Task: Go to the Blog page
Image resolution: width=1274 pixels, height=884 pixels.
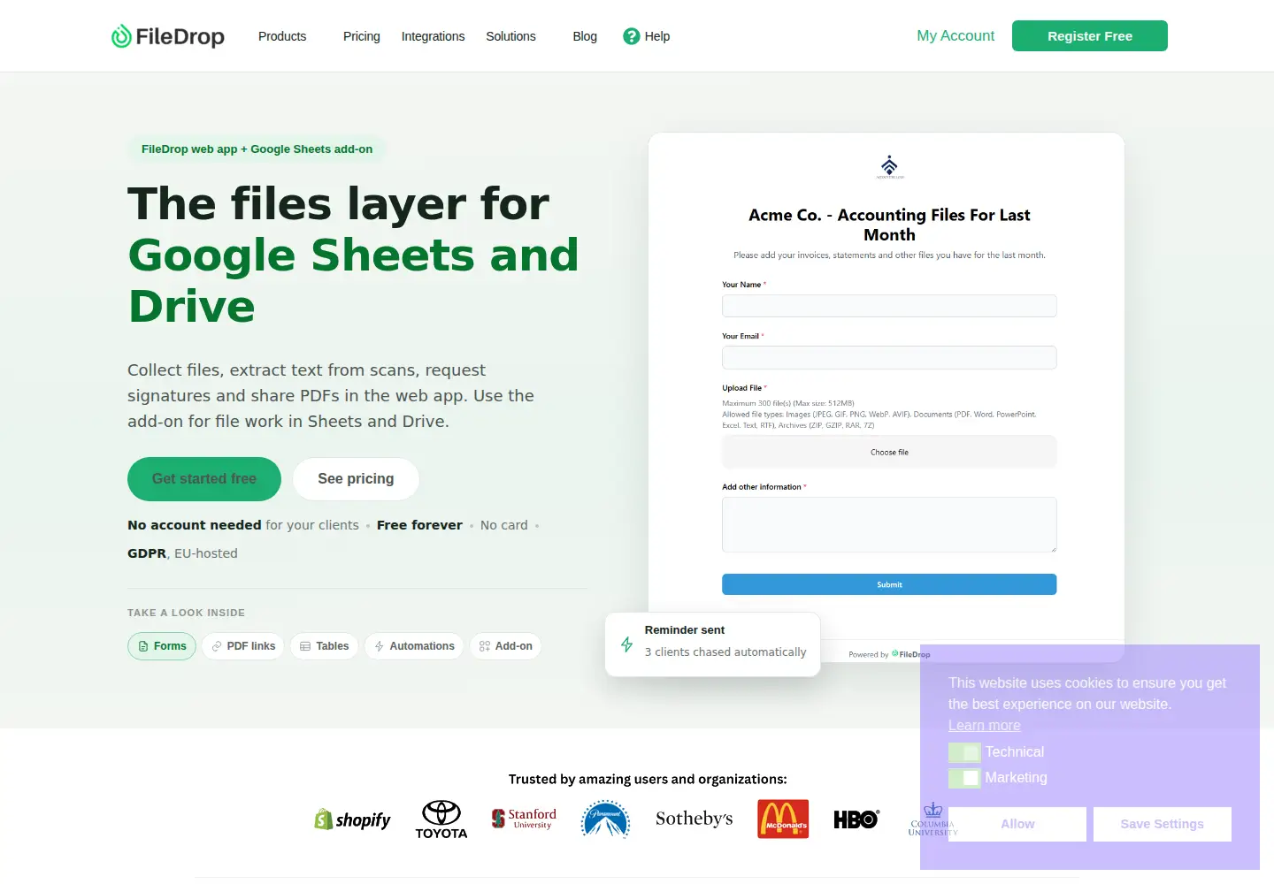Action: pyautogui.click(x=585, y=36)
